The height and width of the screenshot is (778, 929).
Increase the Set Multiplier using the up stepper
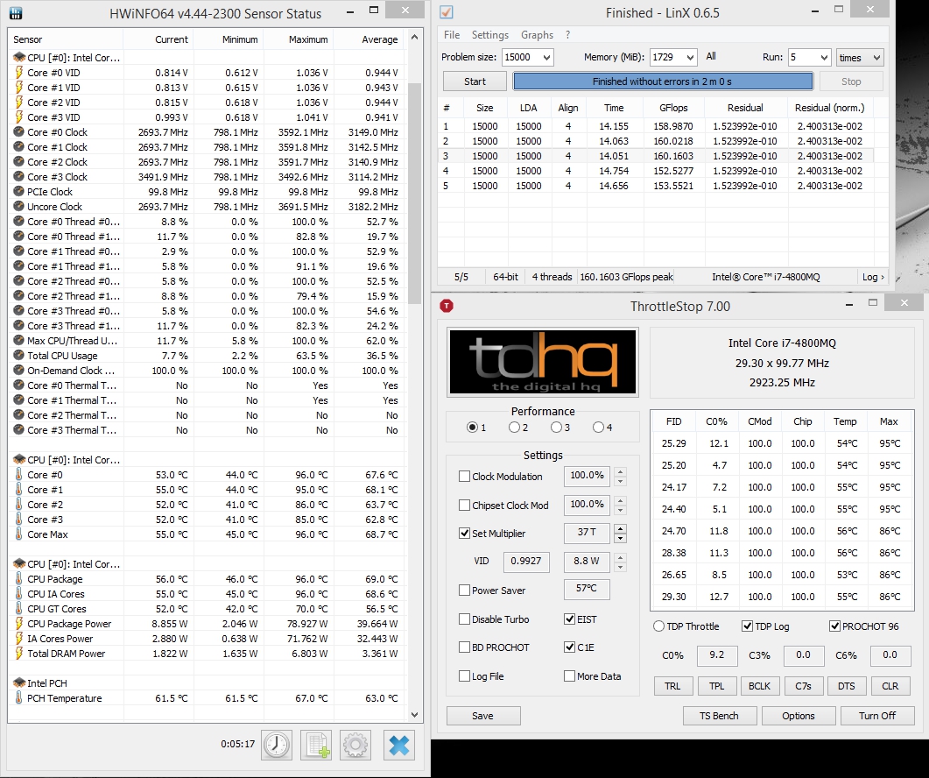pos(619,528)
